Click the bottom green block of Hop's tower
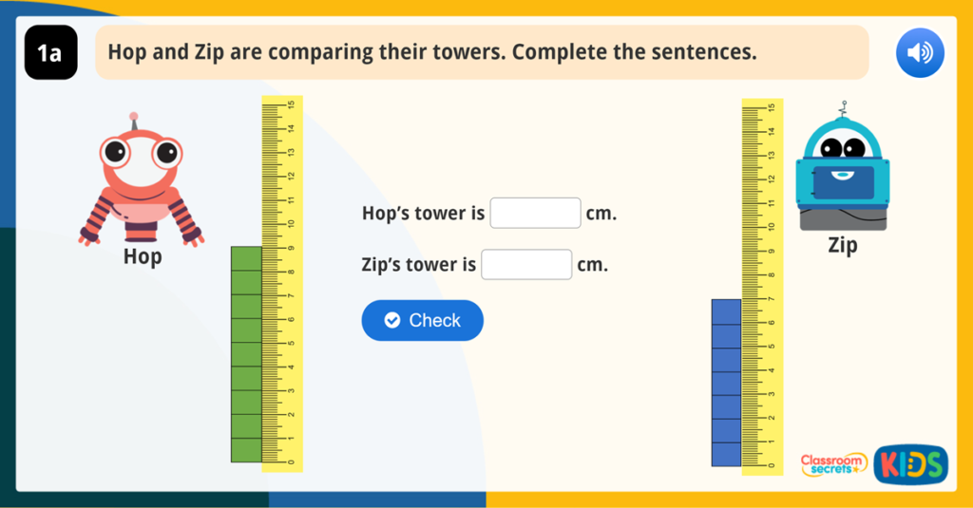The height and width of the screenshot is (508, 973). coord(246,450)
